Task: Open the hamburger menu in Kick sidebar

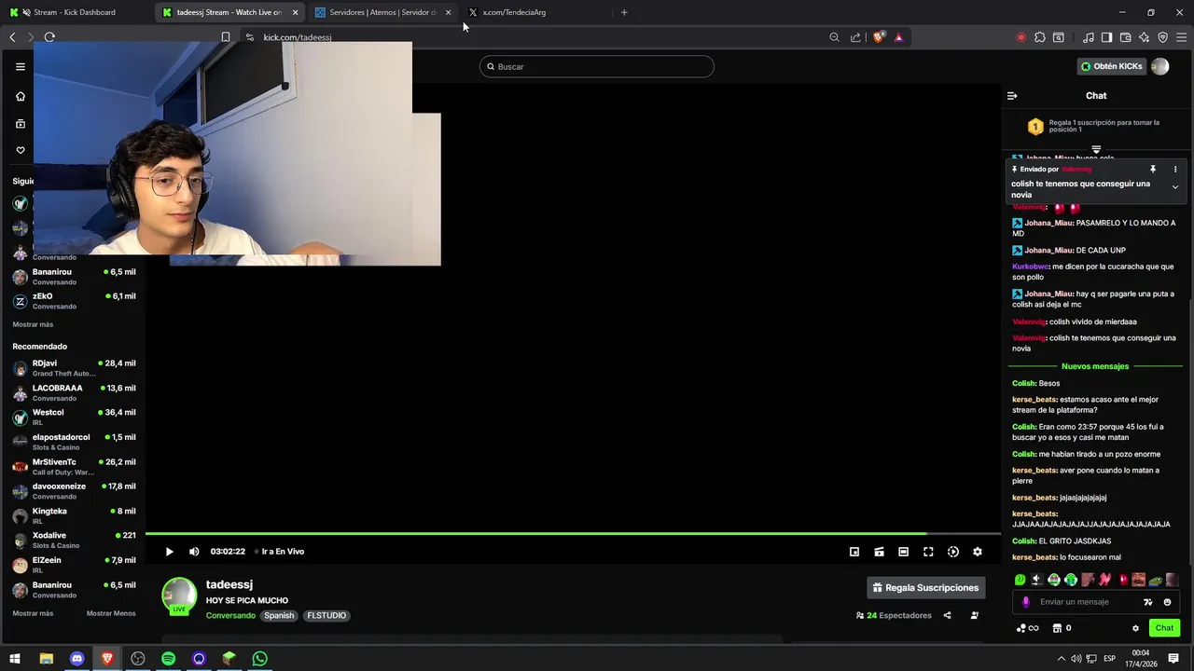Action: click(20, 66)
